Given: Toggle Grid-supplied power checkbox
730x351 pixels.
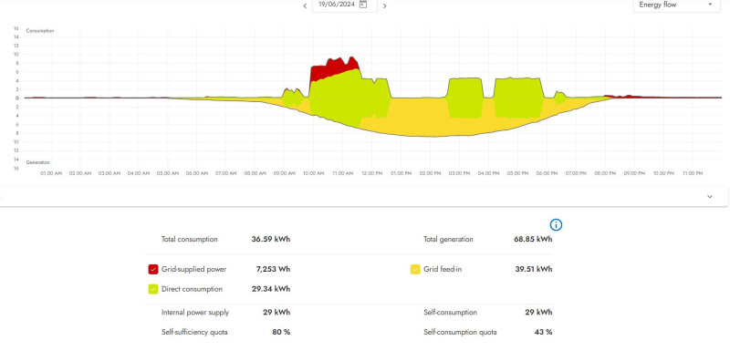Looking at the screenshot, I should click(153, 269).
